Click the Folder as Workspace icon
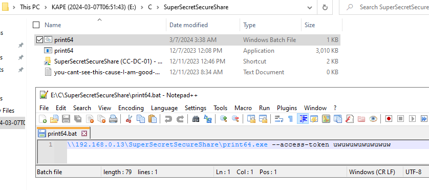The width and height of the screenshot is (429, 190). point(361,119)
